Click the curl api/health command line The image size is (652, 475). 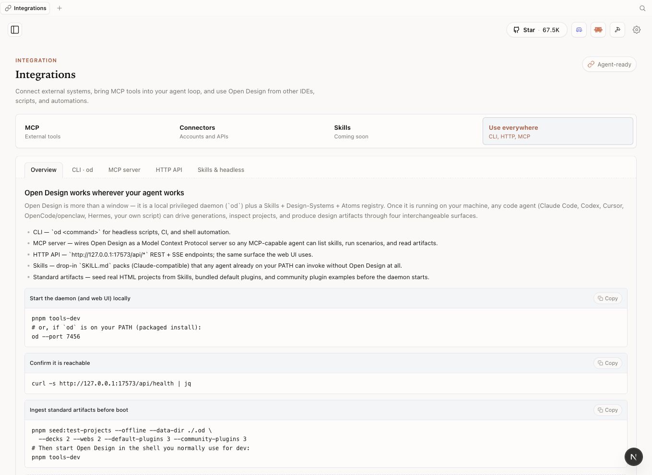point(111,384)
